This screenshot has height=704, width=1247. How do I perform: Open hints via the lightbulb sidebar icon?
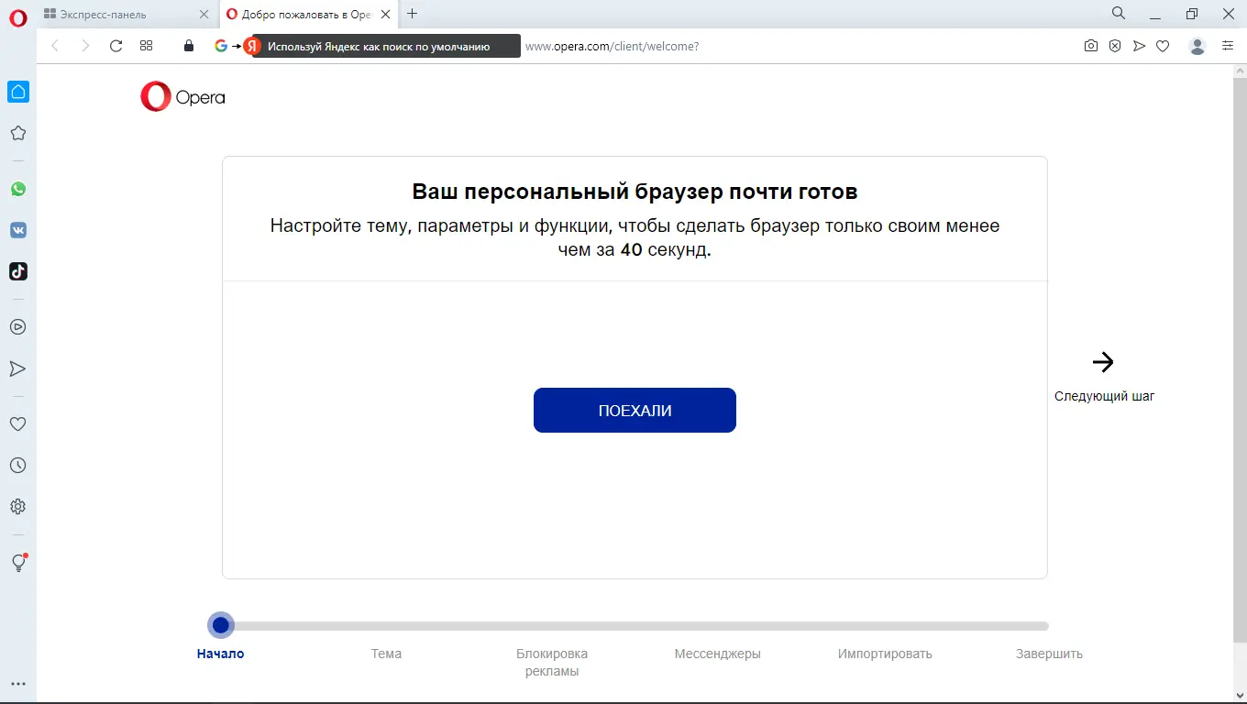point(18,563)
